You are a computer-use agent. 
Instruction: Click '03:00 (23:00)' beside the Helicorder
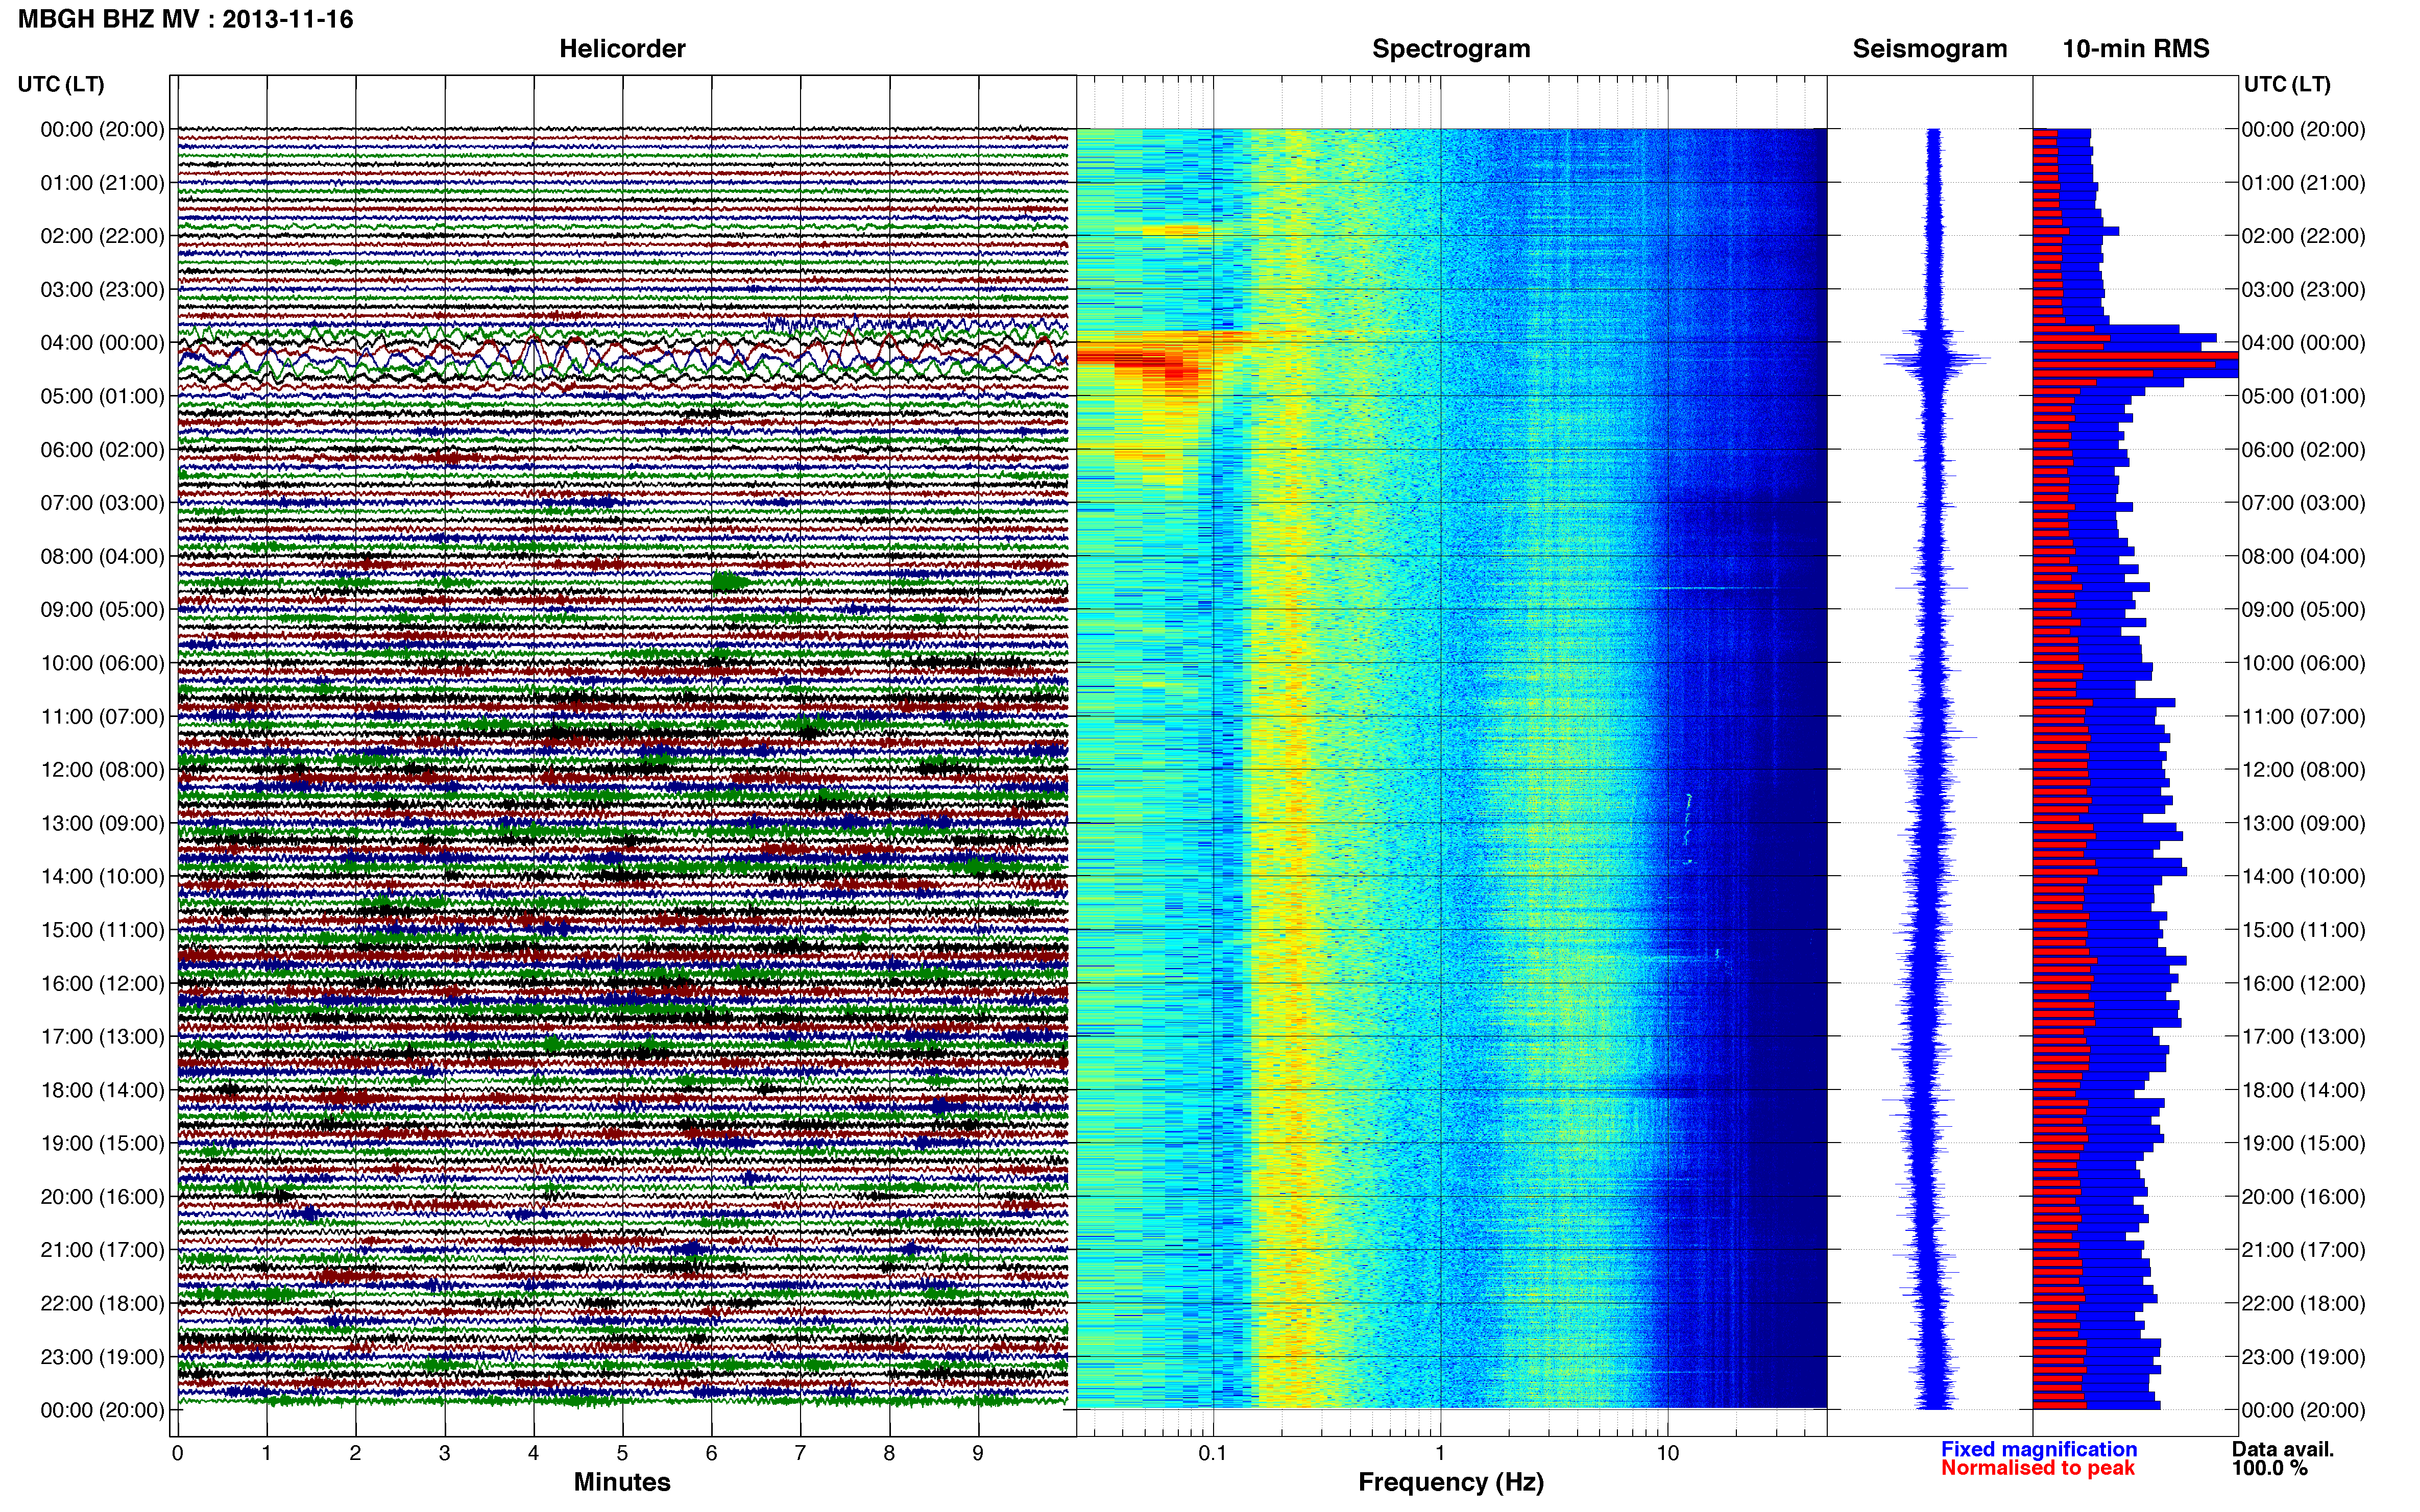tap(102, 290)
